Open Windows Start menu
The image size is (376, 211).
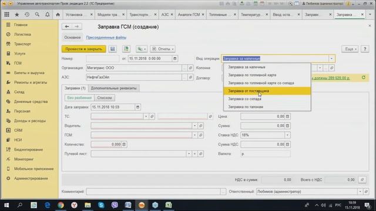pyautogui.click(x=6, y=205)
